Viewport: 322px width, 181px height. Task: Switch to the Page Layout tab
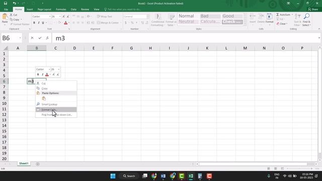pos(44,10)
